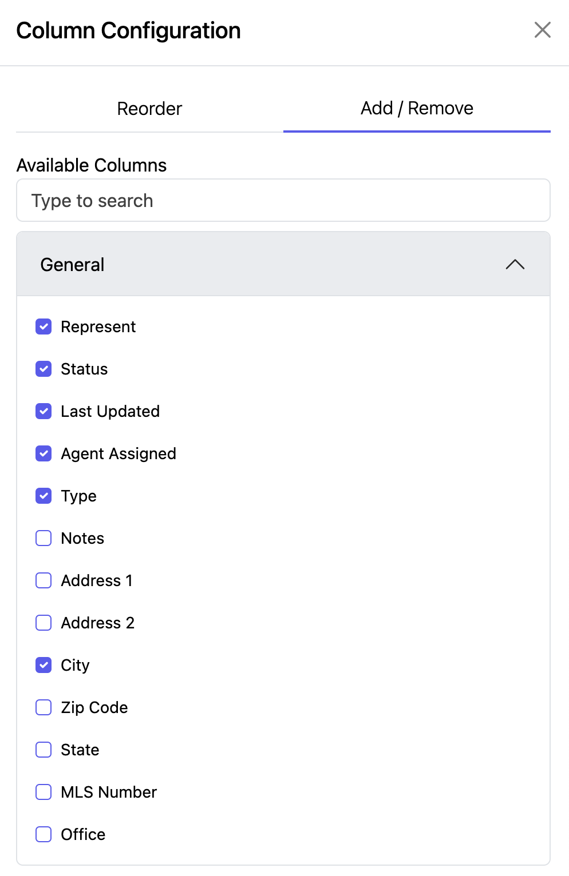Image resolution: width=569 pixels, height=876 pixels.
Task: Check the Office column checkbox
Action: tap(44, 834)
